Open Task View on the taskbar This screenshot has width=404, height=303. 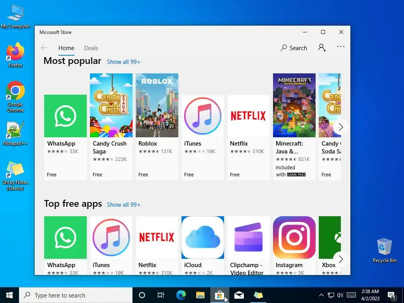161,295
